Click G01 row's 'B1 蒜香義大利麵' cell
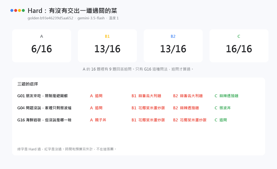Viewport: 277px width, 169px height. [146, 96]
